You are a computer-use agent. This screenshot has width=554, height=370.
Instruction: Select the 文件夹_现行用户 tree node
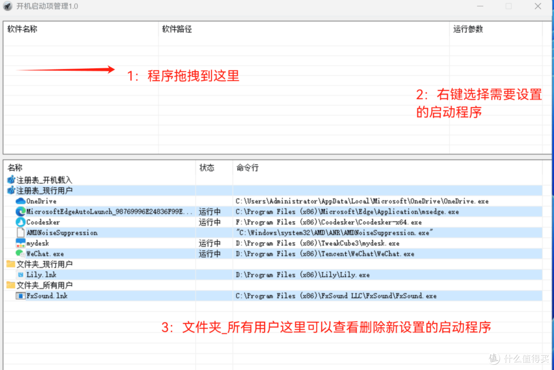click(x=45, y=264)
